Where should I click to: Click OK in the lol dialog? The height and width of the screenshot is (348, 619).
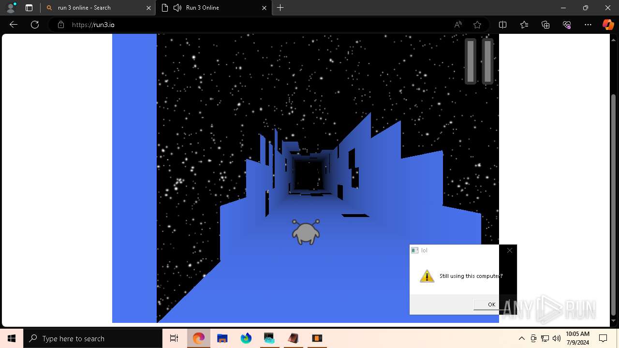coord(491,304)
